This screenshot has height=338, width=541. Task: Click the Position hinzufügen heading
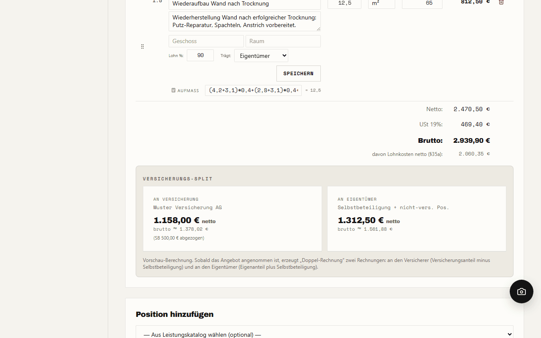coord(175,314)
